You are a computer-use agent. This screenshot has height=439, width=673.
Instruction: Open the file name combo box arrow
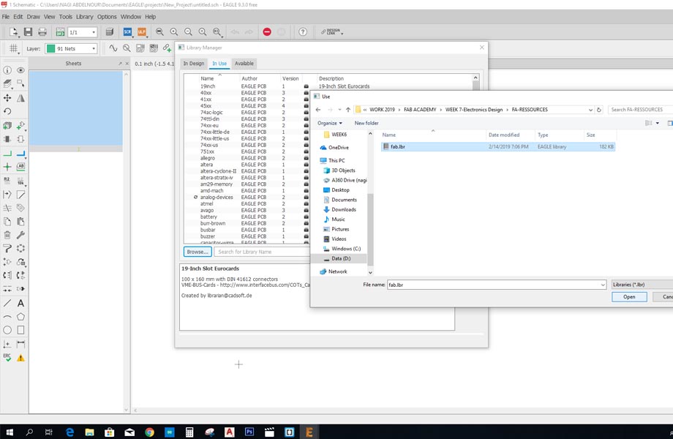pyautogui.click(x=603, y=285)
